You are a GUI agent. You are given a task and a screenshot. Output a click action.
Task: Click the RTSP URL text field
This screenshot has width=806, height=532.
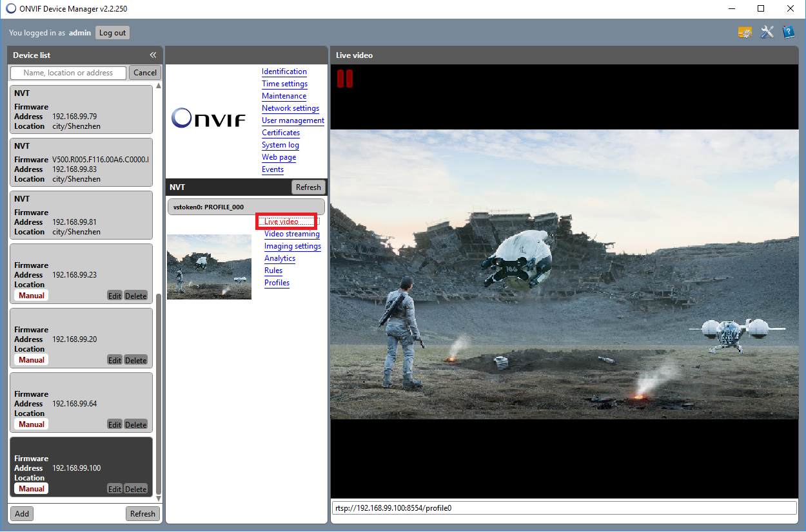pyautogui.click(x=564, y=508)
